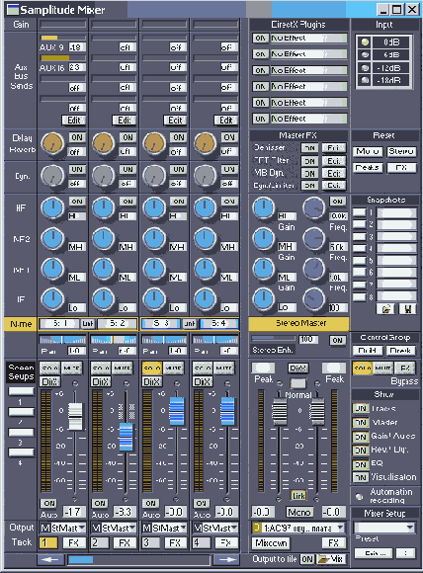The height and width of the screenshot is (573, 423).
Task: Turn the master MH Freq. knob
Action: (314, 238)
